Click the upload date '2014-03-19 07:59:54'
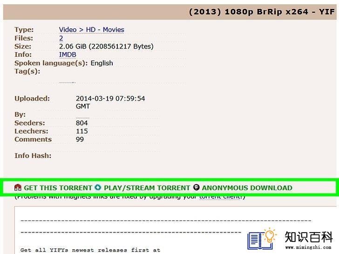Image resolution: width=339 pixels, height=254 pixels. (110, 99)
